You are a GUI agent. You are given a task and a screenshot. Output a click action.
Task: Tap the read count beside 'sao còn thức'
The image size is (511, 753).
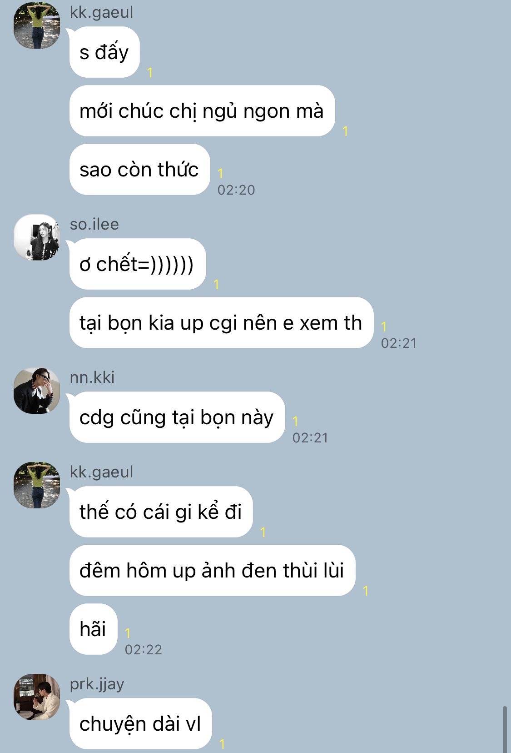(220, 174)
